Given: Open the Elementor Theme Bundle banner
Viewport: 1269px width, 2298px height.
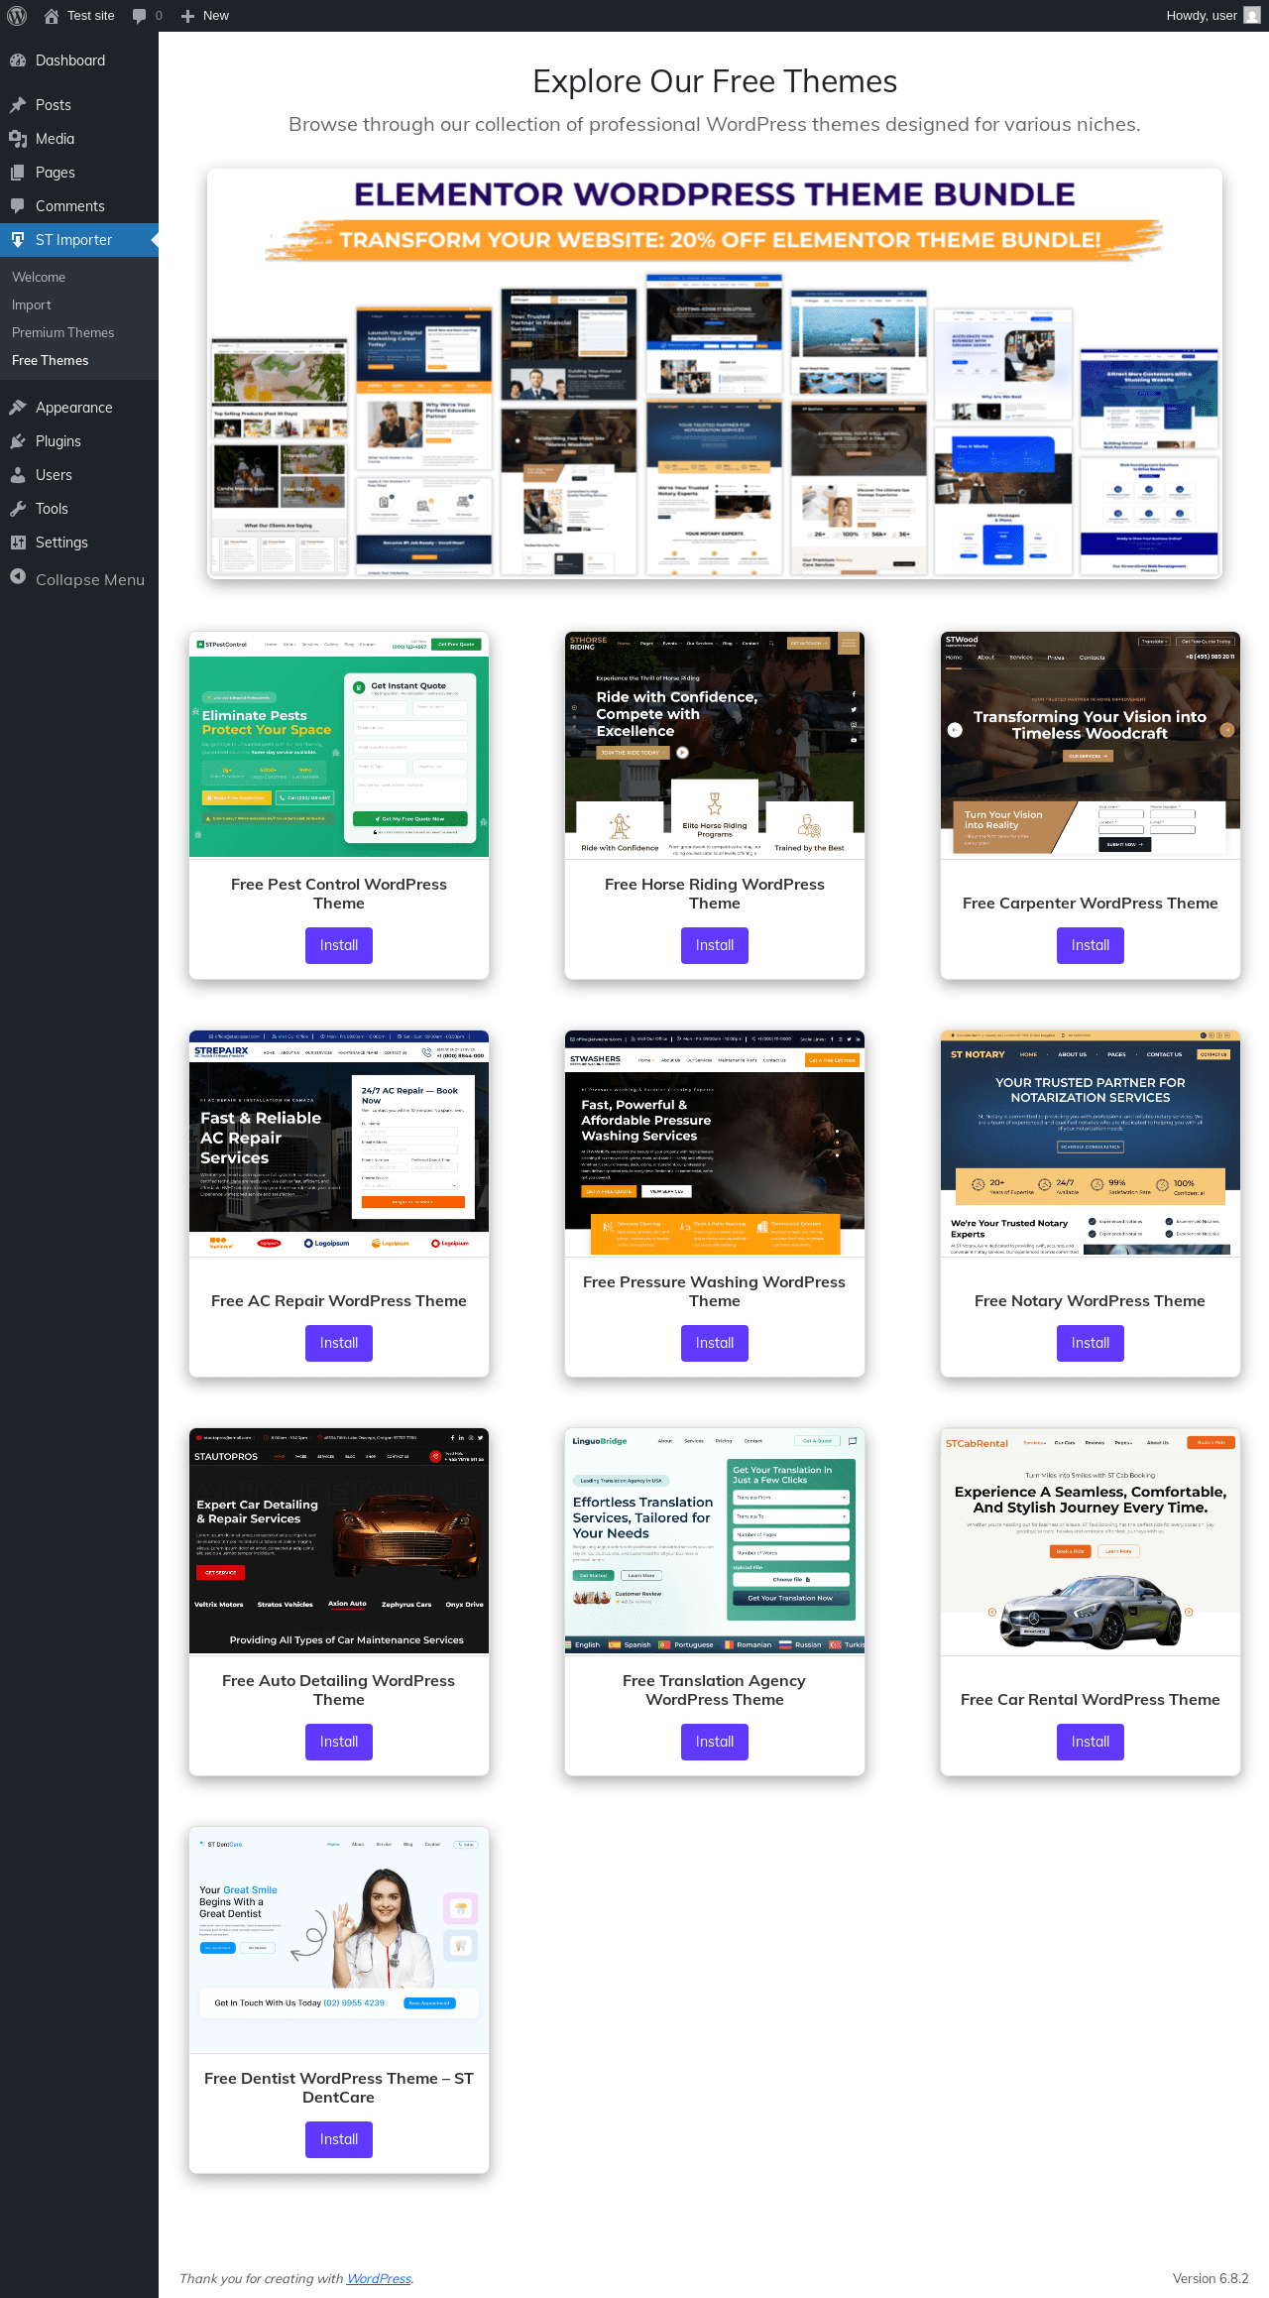Looking at the screenshot, I should pos(715,374).
